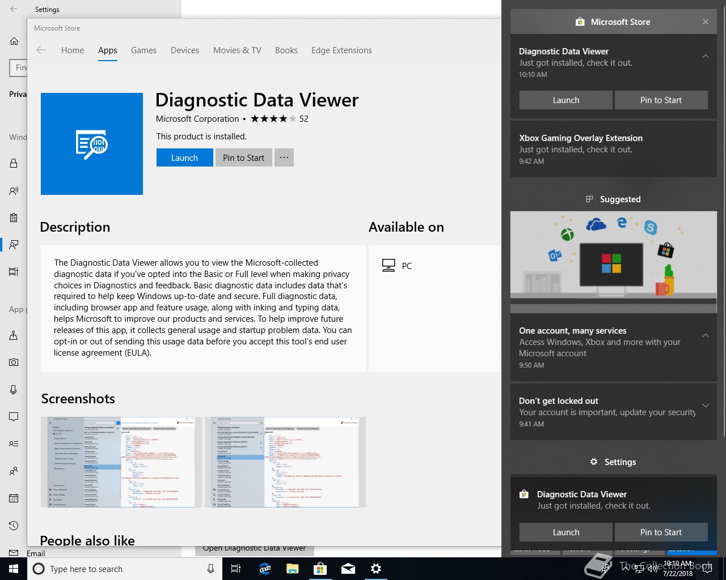This screenshot has height=580, width=726.
Task: Open the Windows Start menu
Action: tap(14, 569)
